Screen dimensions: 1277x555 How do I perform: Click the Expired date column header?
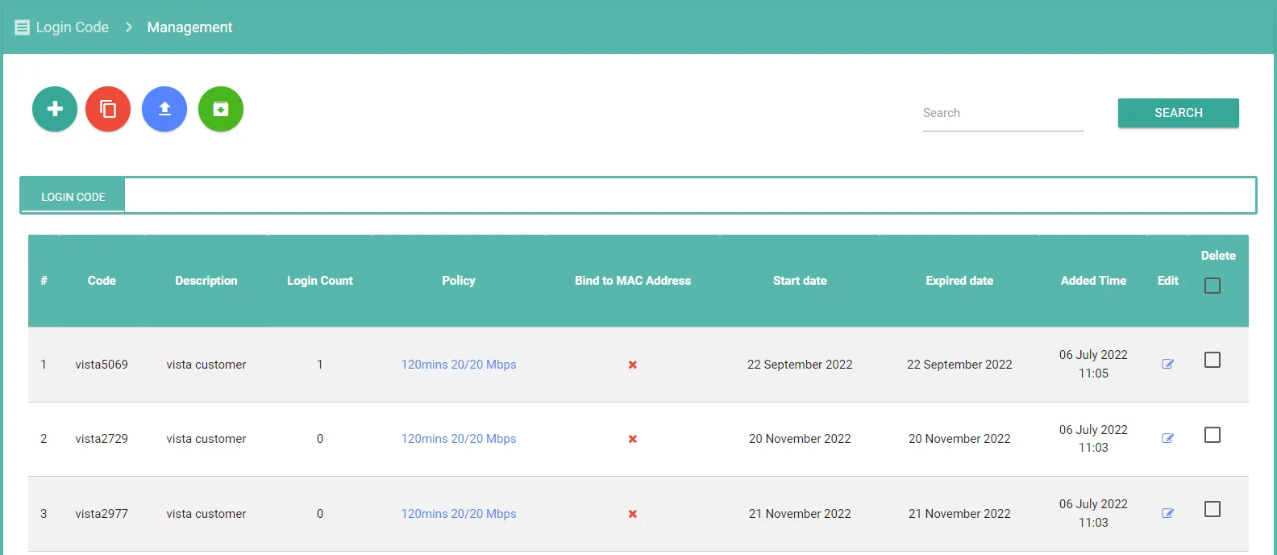pyautogui.click(x=959, y=281)
